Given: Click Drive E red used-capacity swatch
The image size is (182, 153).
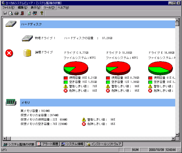Looking at the screenshot, I should (150, 78).
